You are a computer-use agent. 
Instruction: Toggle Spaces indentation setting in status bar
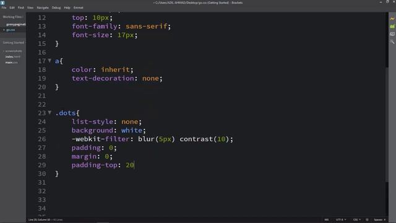pyautogui.click(x=379, y=220)
